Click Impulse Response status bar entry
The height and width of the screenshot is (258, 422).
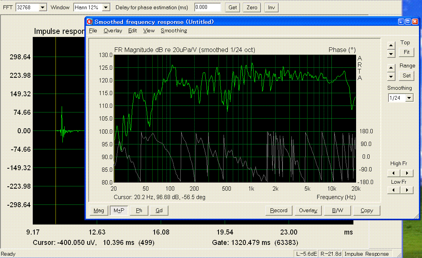click(367, 254)
